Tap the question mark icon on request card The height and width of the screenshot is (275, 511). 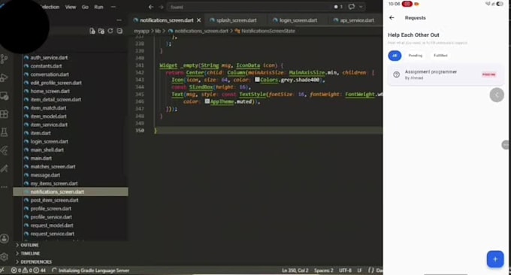coord(396,74)
